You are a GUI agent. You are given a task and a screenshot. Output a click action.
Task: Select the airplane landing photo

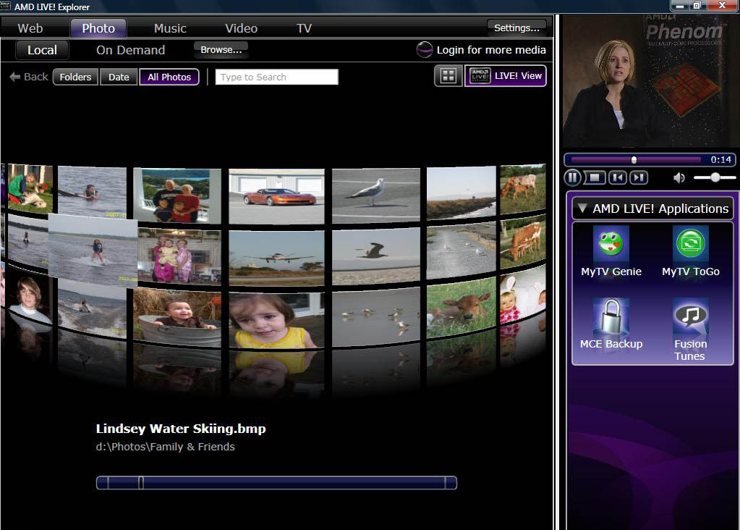276,258
